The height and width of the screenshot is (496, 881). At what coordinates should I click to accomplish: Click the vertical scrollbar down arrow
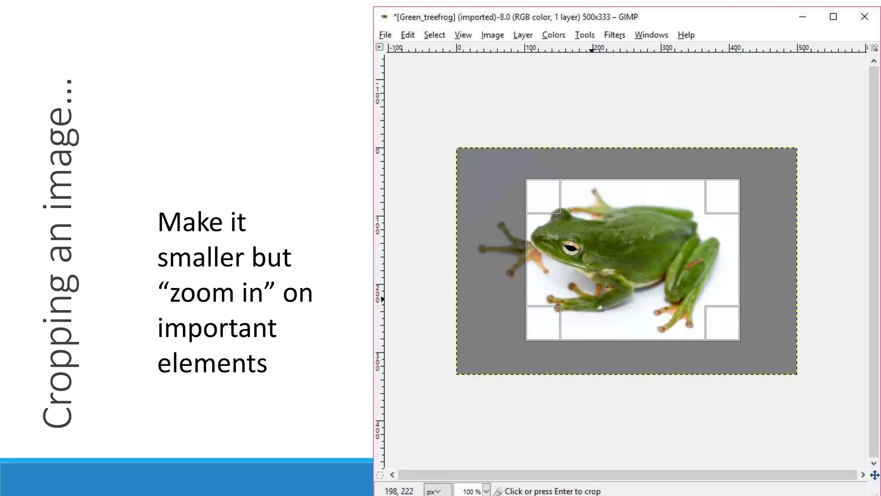874,463
